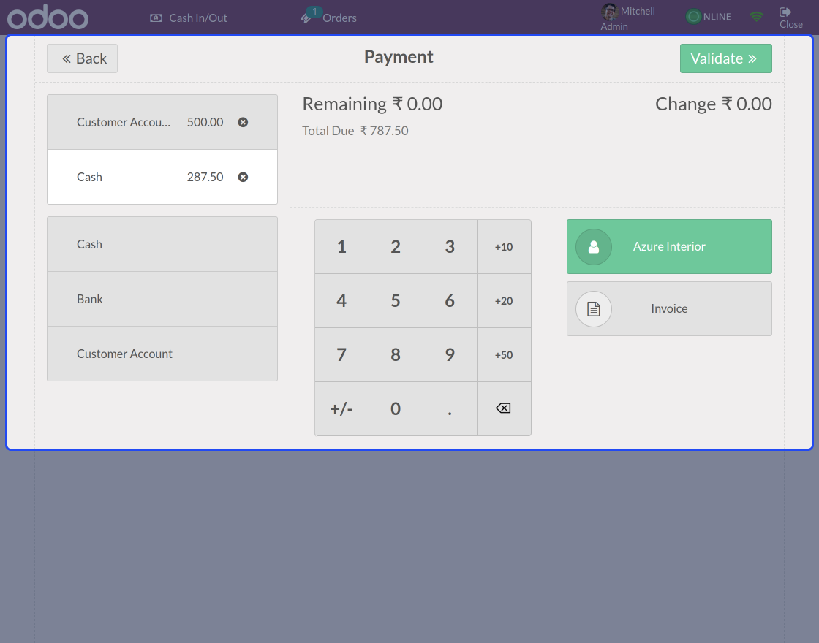Click the Cash In/Out banknote icon
The image size is (819, 643).
(156, 18)
